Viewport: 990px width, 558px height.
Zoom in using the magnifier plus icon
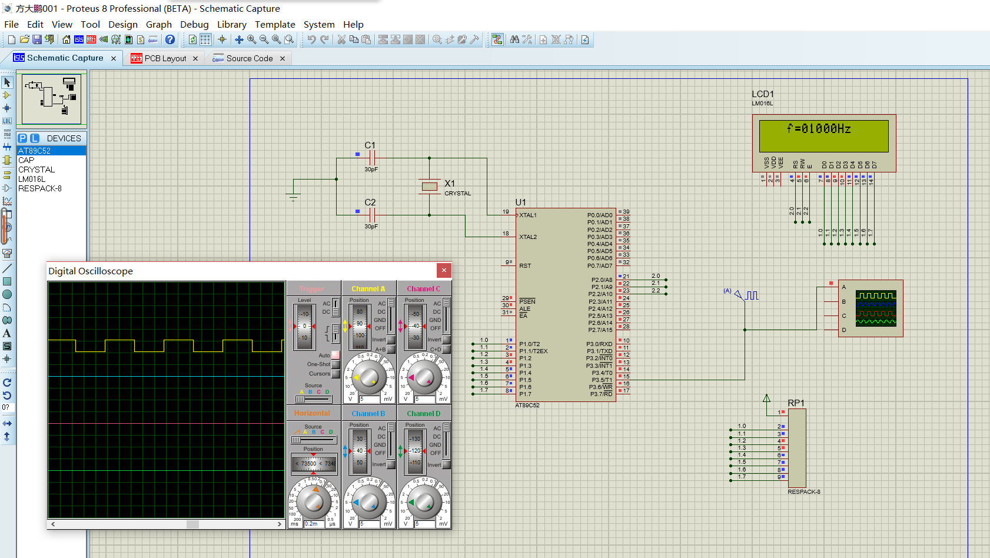coord(252,39)
